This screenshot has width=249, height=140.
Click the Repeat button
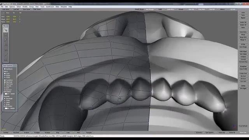[x=243, y=18]
